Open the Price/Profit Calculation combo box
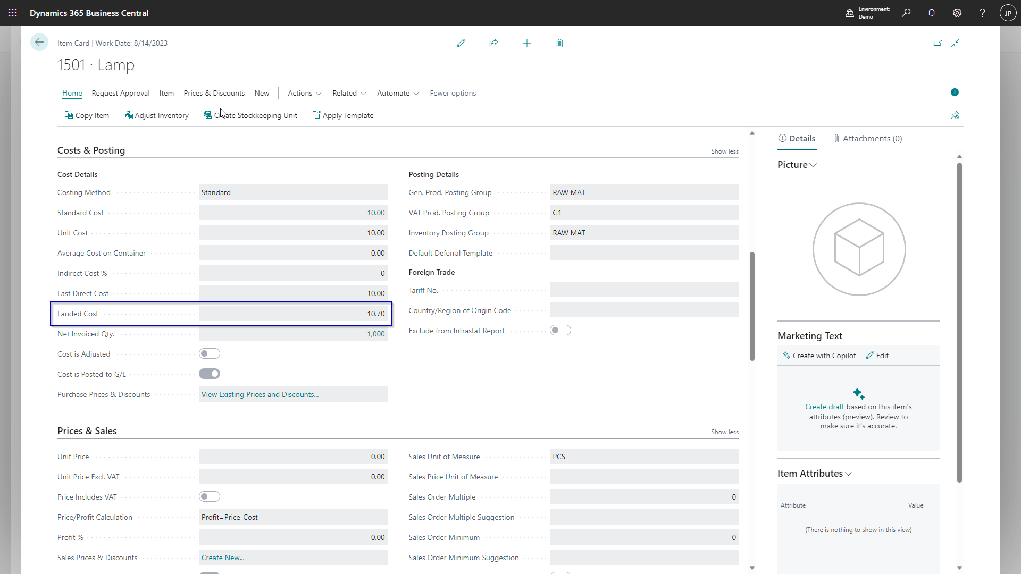Viewport: 1021px width, 574px height. (293, 517)
